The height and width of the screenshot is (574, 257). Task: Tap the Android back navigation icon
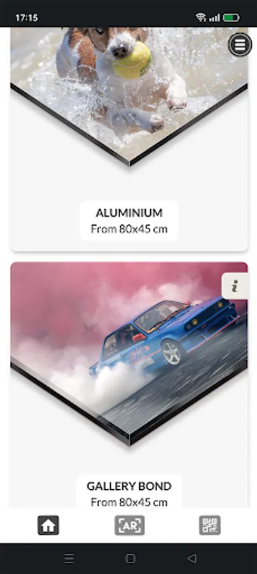pos(192,558)
